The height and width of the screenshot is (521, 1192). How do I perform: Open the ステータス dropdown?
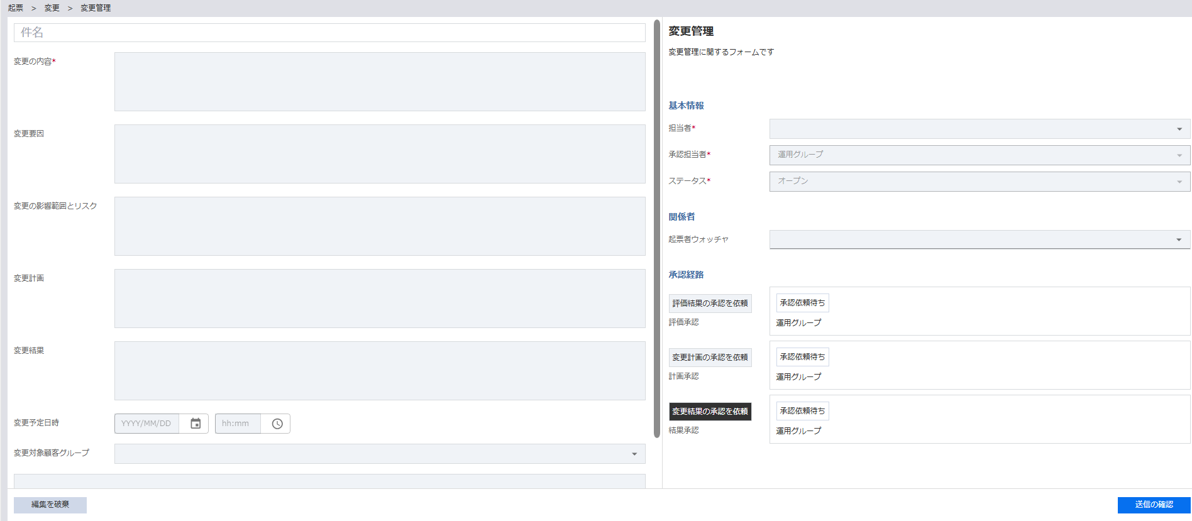tap(979, 182)
